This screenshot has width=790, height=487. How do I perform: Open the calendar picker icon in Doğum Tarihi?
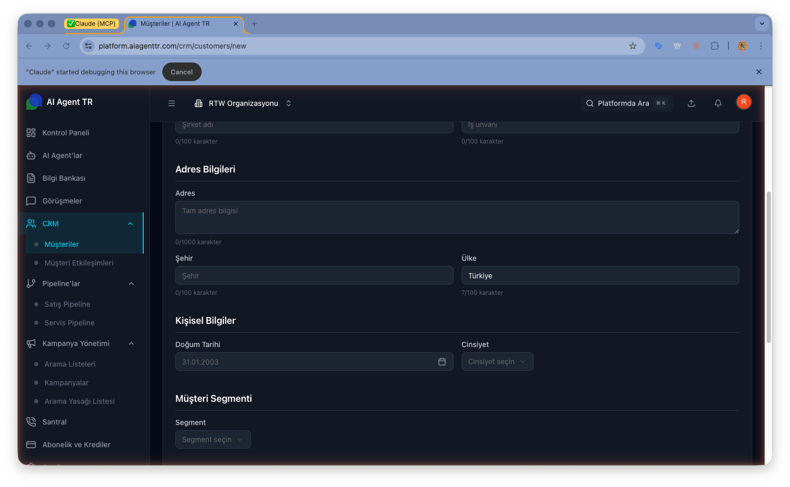pos(442,362)
